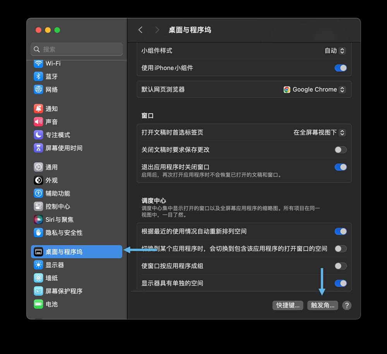Toggle 使用iPhone小组件 switch
The width and height of the screenshot is (387, 354).
(x=340, y=68)
